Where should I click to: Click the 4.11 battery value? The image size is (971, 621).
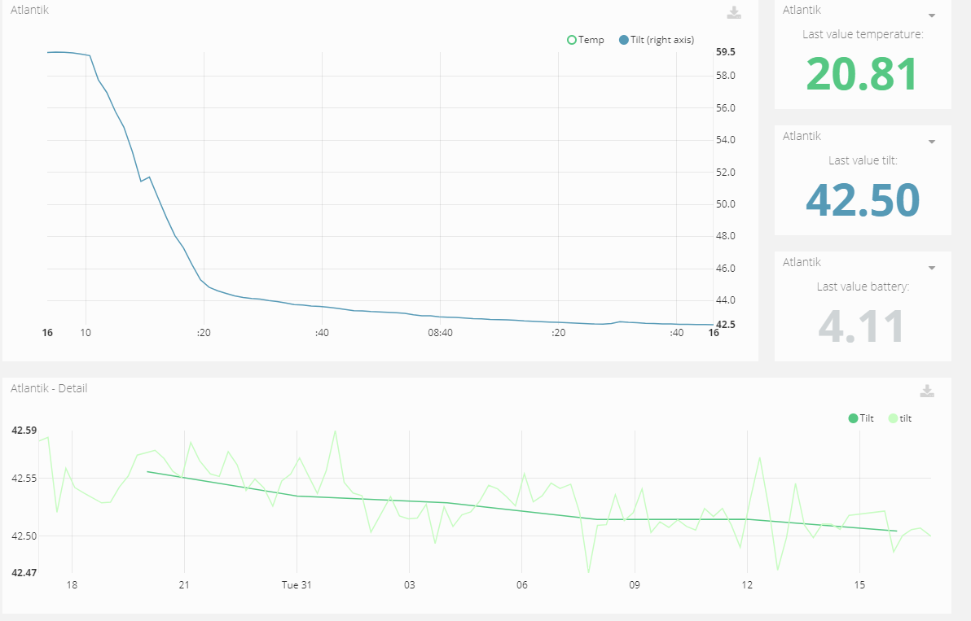point(862,326)
